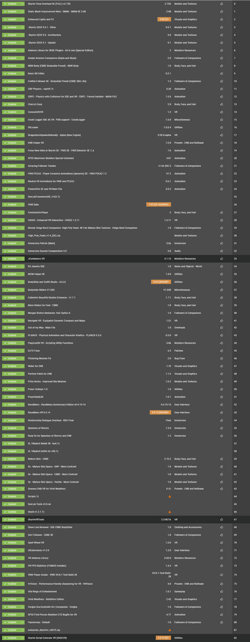250x642 pixels.
Task: Endorse Spell Wheel VR with the thumbs-up
Action: 221,543
